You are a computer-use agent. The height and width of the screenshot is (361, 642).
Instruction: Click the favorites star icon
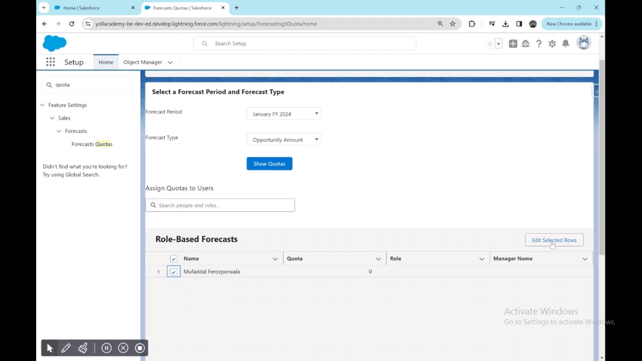[x=490, y=44]
